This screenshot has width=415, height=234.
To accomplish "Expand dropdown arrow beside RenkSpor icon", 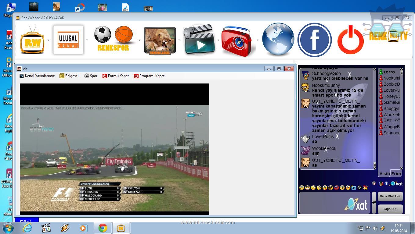I will click(x=139, y=40).
